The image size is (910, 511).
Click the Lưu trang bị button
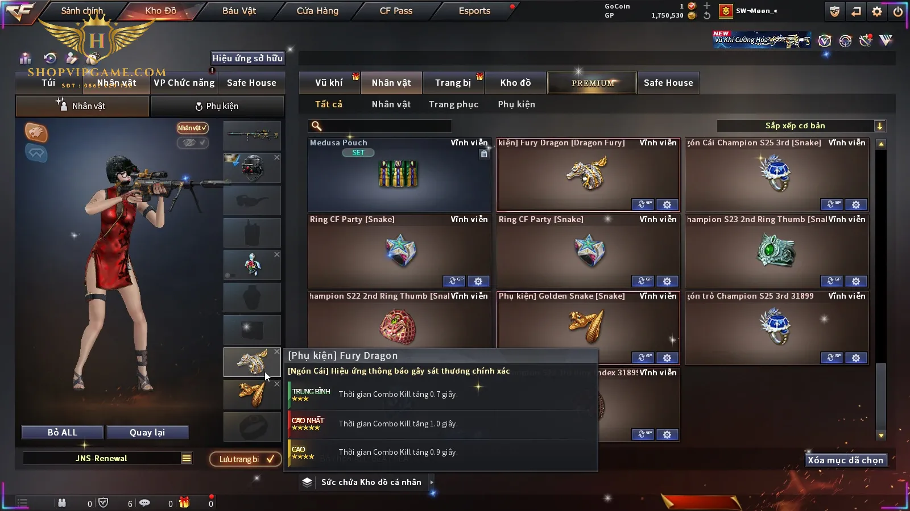246,459
